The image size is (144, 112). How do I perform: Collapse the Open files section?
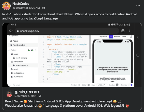pos(9,36)
